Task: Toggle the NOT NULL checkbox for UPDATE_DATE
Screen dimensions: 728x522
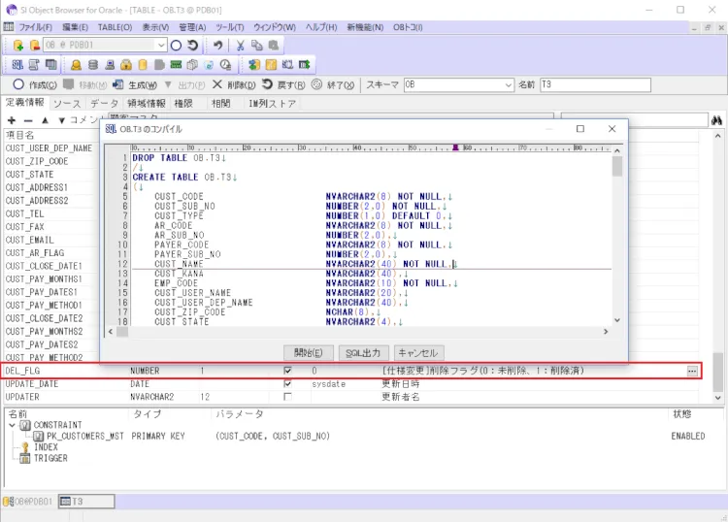Action: 287,383
